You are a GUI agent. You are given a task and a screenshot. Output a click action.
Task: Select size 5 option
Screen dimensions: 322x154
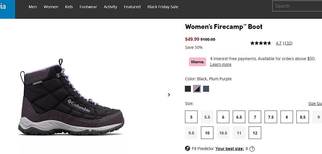tap(191, 117)
